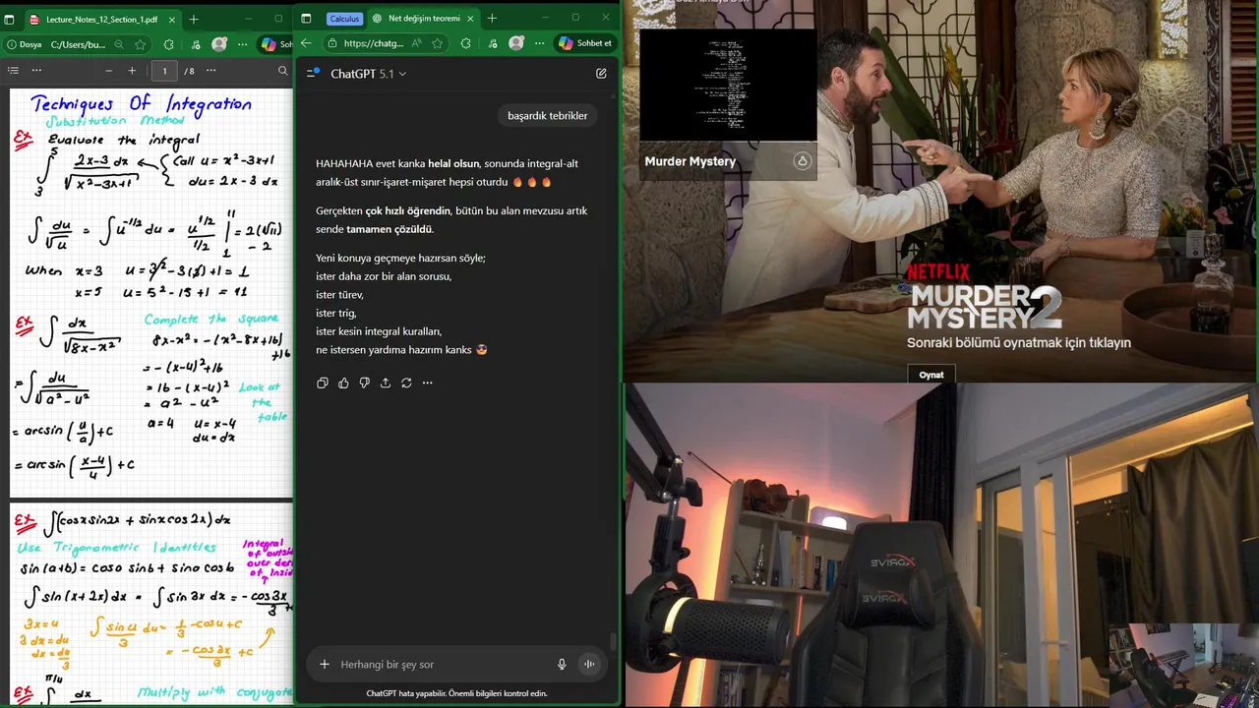Screen dimensions: 1259x708
Task: Like the ChatGPT response with thumbs up
Action: point(343,383)
